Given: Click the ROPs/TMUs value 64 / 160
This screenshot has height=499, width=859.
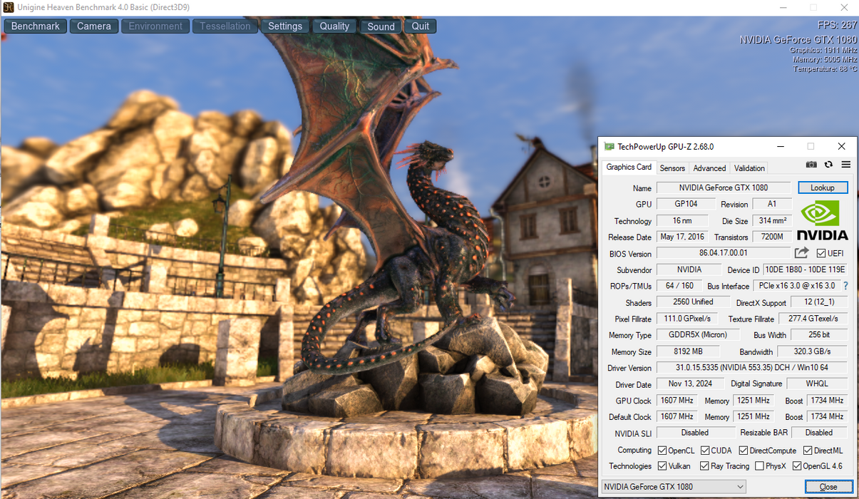Looking at the screenshot, I should click(679, 286).
